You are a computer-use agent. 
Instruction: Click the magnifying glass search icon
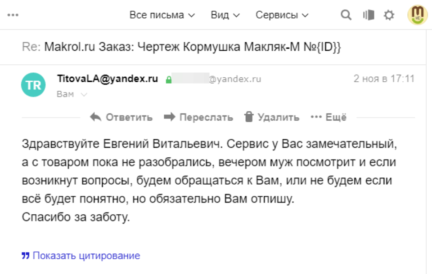coord(346,15)
